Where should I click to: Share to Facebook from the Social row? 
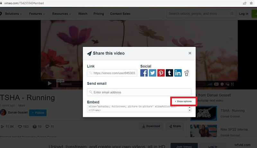tap(144, 73)
